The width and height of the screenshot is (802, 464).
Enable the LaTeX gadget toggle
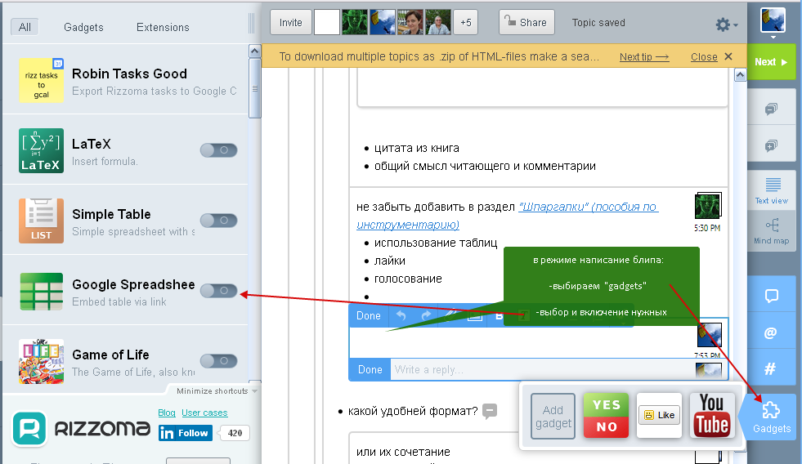[x=219, y=150]
